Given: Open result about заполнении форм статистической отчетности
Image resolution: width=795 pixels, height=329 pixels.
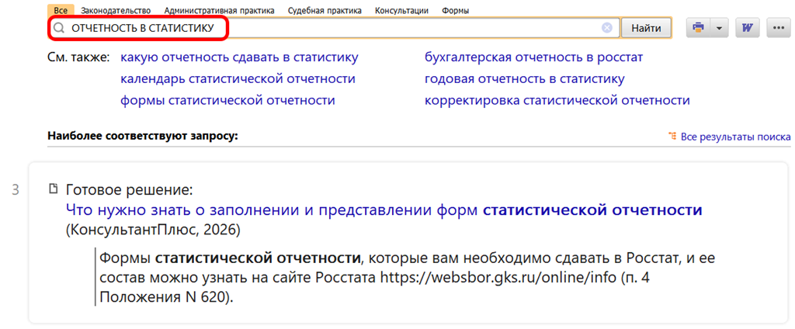Looking at the screenshot, I should click(384, 210).
